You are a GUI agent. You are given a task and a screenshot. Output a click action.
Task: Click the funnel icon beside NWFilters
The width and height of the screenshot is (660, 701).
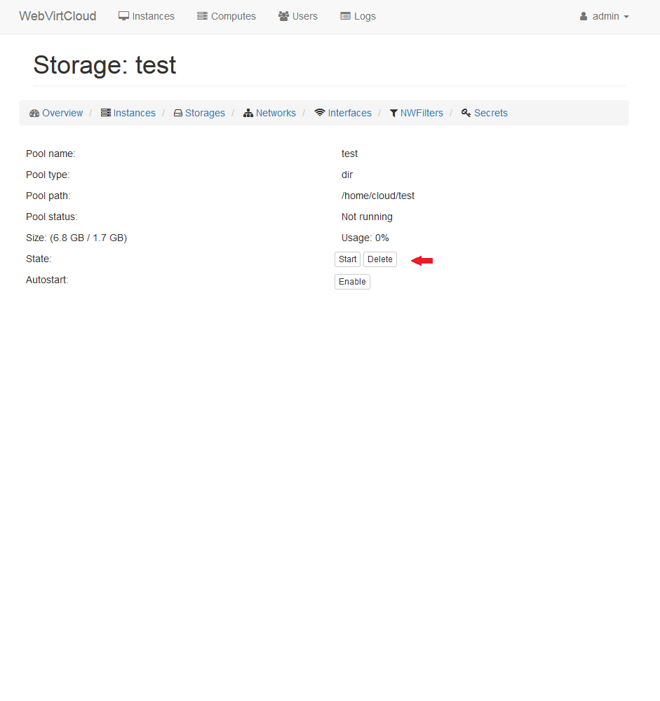[x=394, y=113]
